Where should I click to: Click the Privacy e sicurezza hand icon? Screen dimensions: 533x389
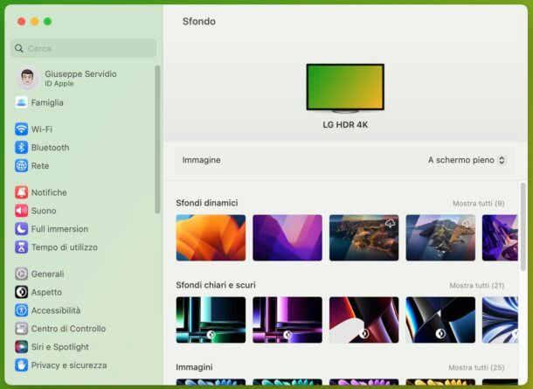pos(22,365)
